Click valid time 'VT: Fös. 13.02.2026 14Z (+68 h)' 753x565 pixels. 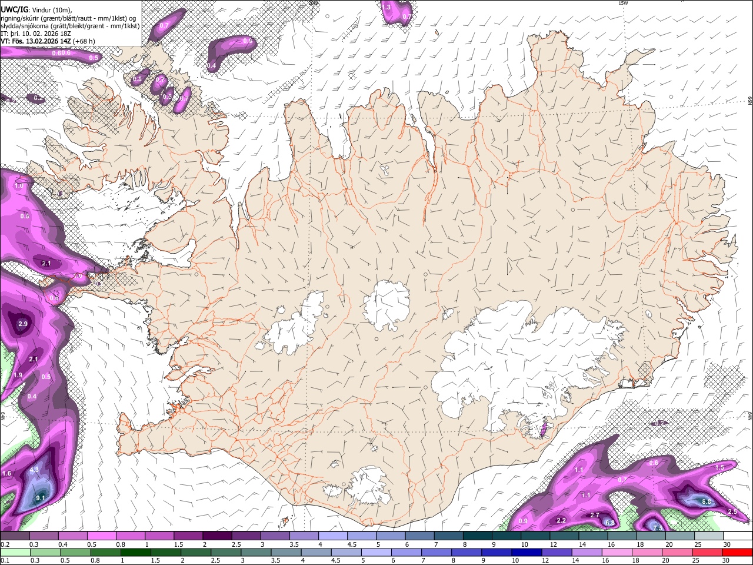pos(48,41)
